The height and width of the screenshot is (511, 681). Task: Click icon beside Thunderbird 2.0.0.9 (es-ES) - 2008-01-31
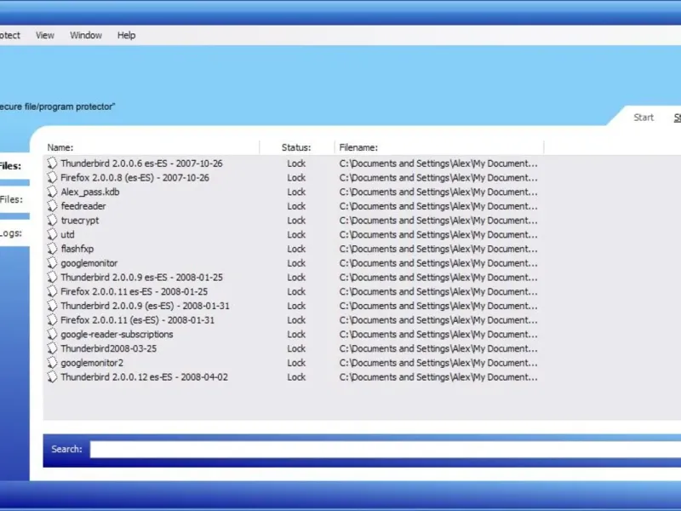(x=52, y=306)
